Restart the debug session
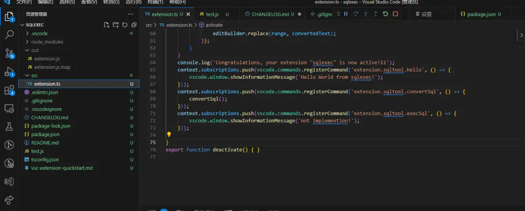 [385, 14]
